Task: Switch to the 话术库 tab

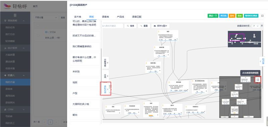Action: point(77,17)
